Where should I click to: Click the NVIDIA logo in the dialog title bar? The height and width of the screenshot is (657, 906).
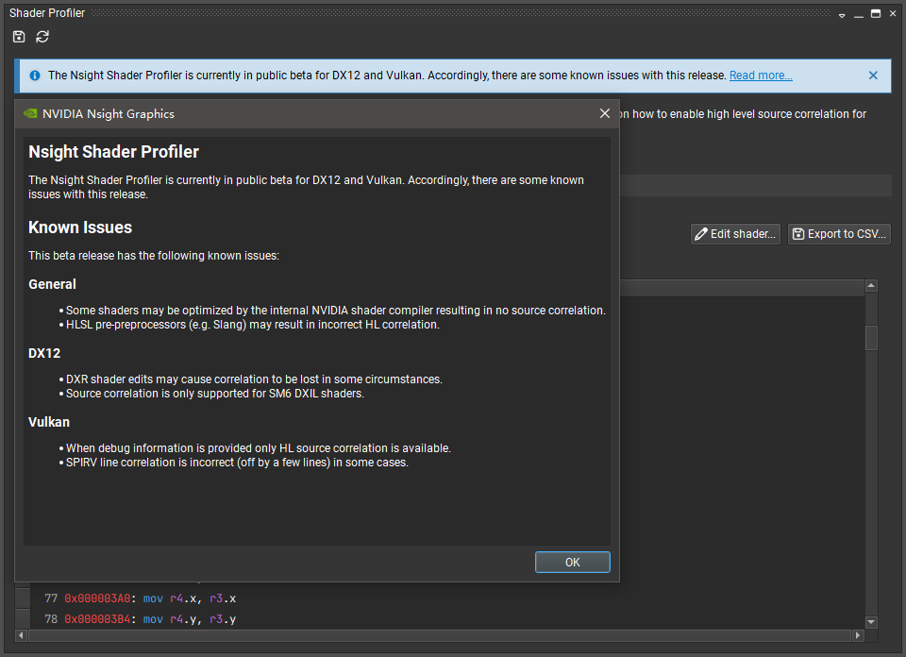click(30, 113)
